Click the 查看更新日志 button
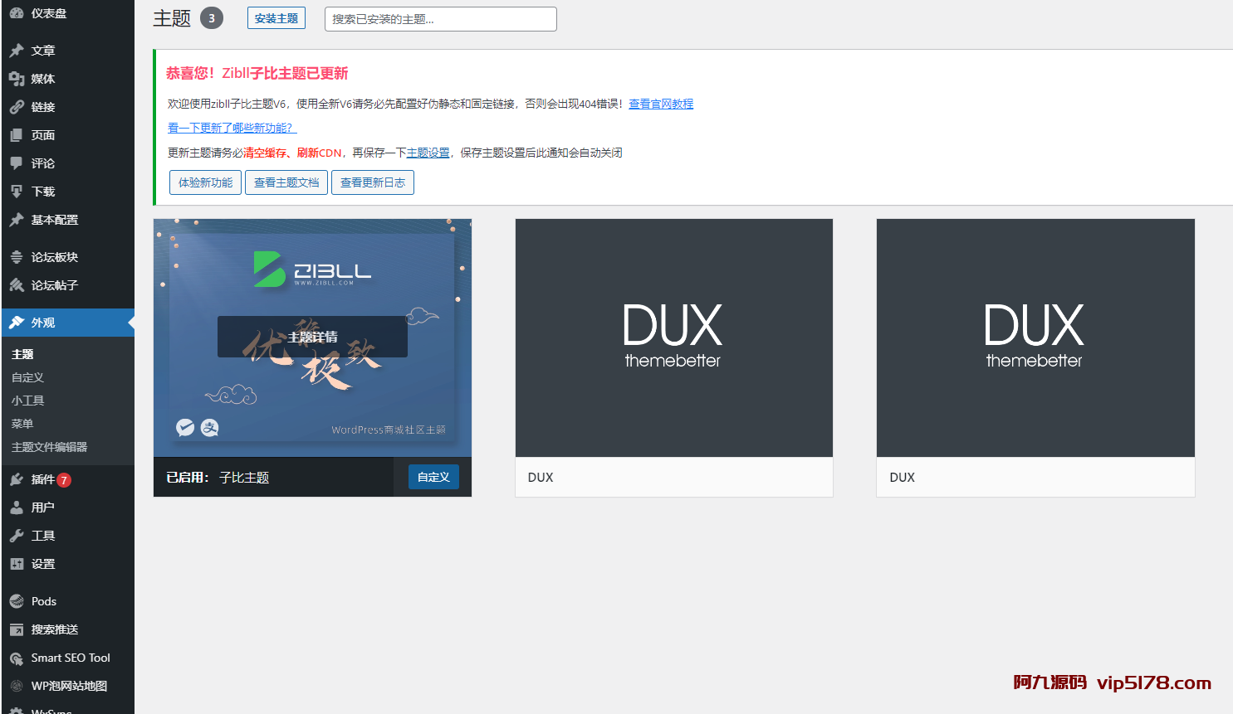 point(373,182)
